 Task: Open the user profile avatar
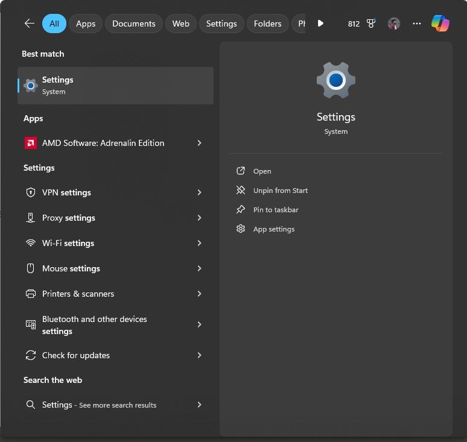(394, 24)
